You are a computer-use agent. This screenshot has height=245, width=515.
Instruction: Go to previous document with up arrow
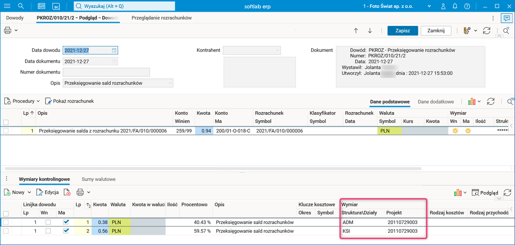(356, 30)
